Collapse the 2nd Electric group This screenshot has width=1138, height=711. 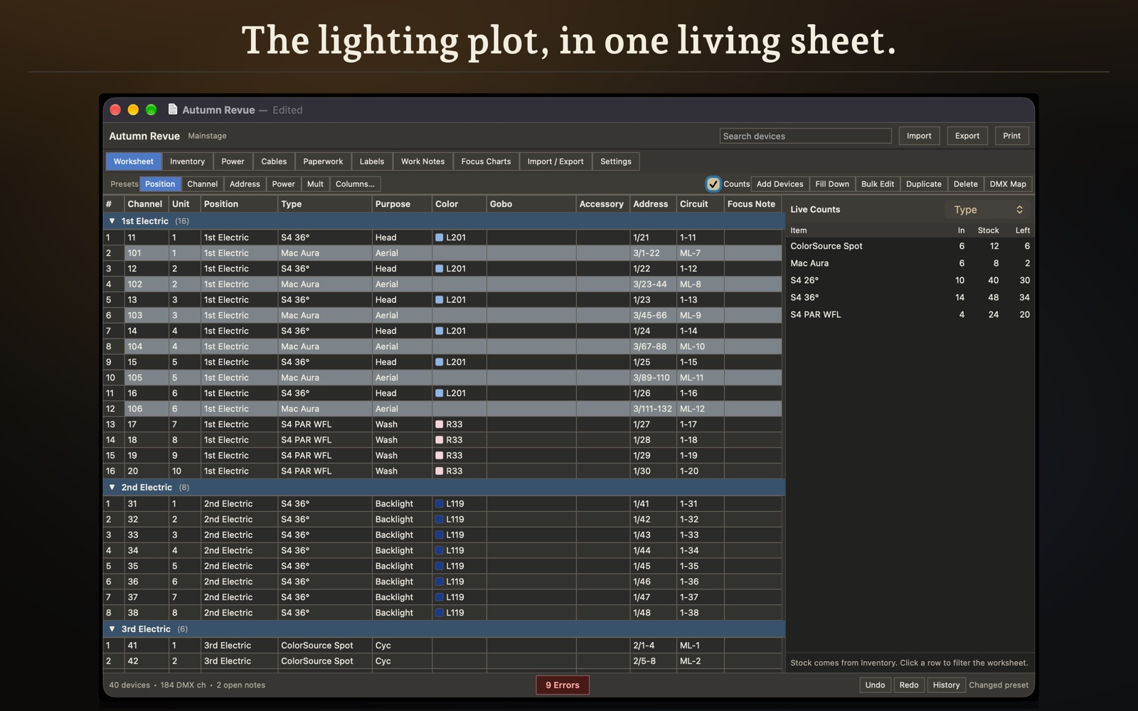coord(112,487)
